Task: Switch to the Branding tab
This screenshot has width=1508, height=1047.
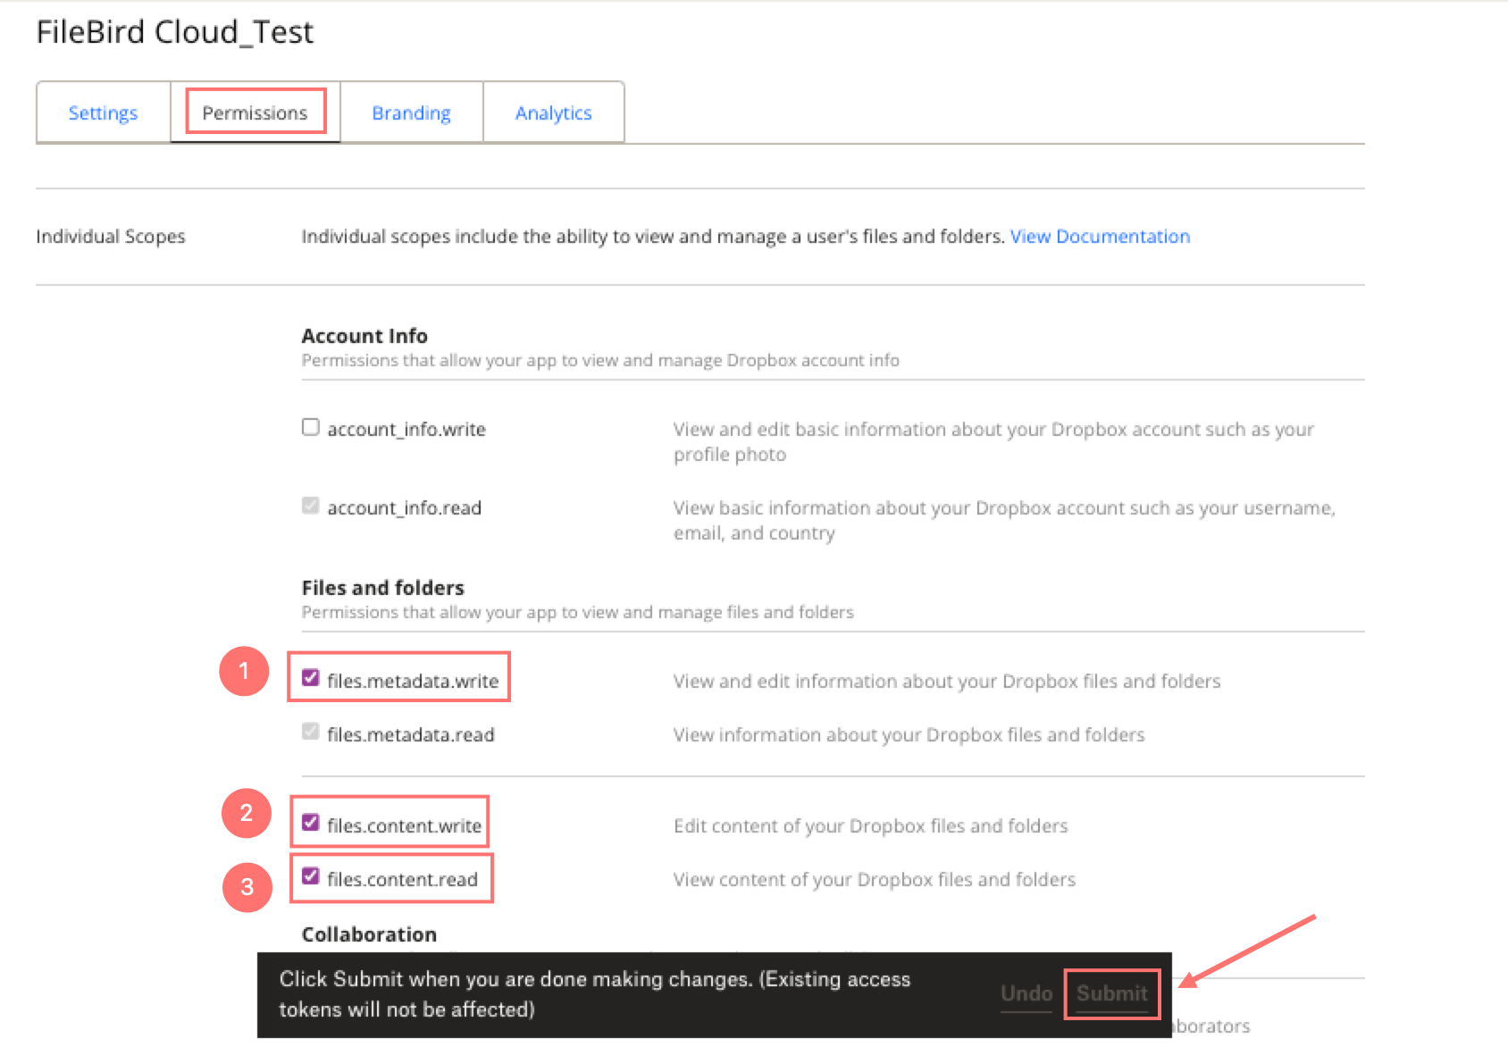Action: (411, 113)
